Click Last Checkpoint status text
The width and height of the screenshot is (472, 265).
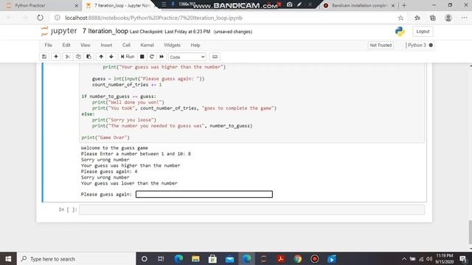[x=170, y=32]
